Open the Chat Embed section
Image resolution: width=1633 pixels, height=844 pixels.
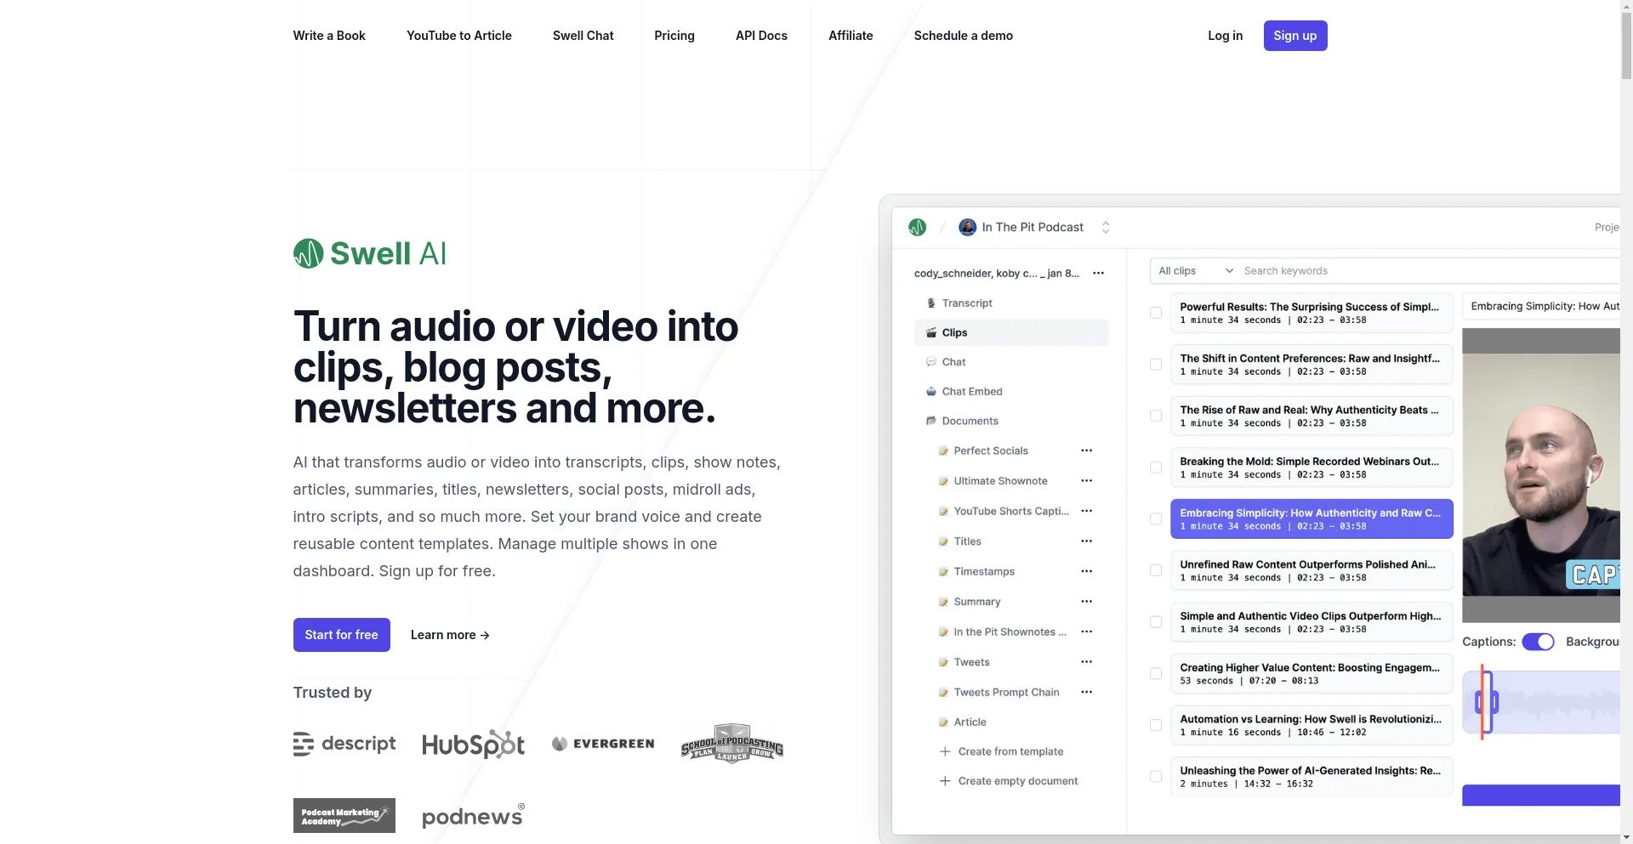tap(972, 392)
